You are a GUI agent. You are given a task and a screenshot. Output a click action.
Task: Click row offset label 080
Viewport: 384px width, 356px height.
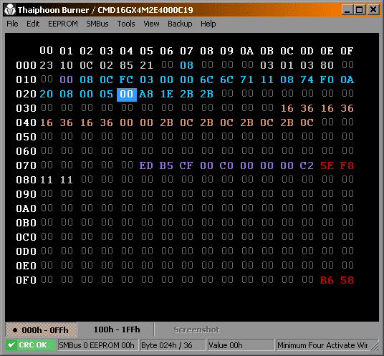[27, 180]
